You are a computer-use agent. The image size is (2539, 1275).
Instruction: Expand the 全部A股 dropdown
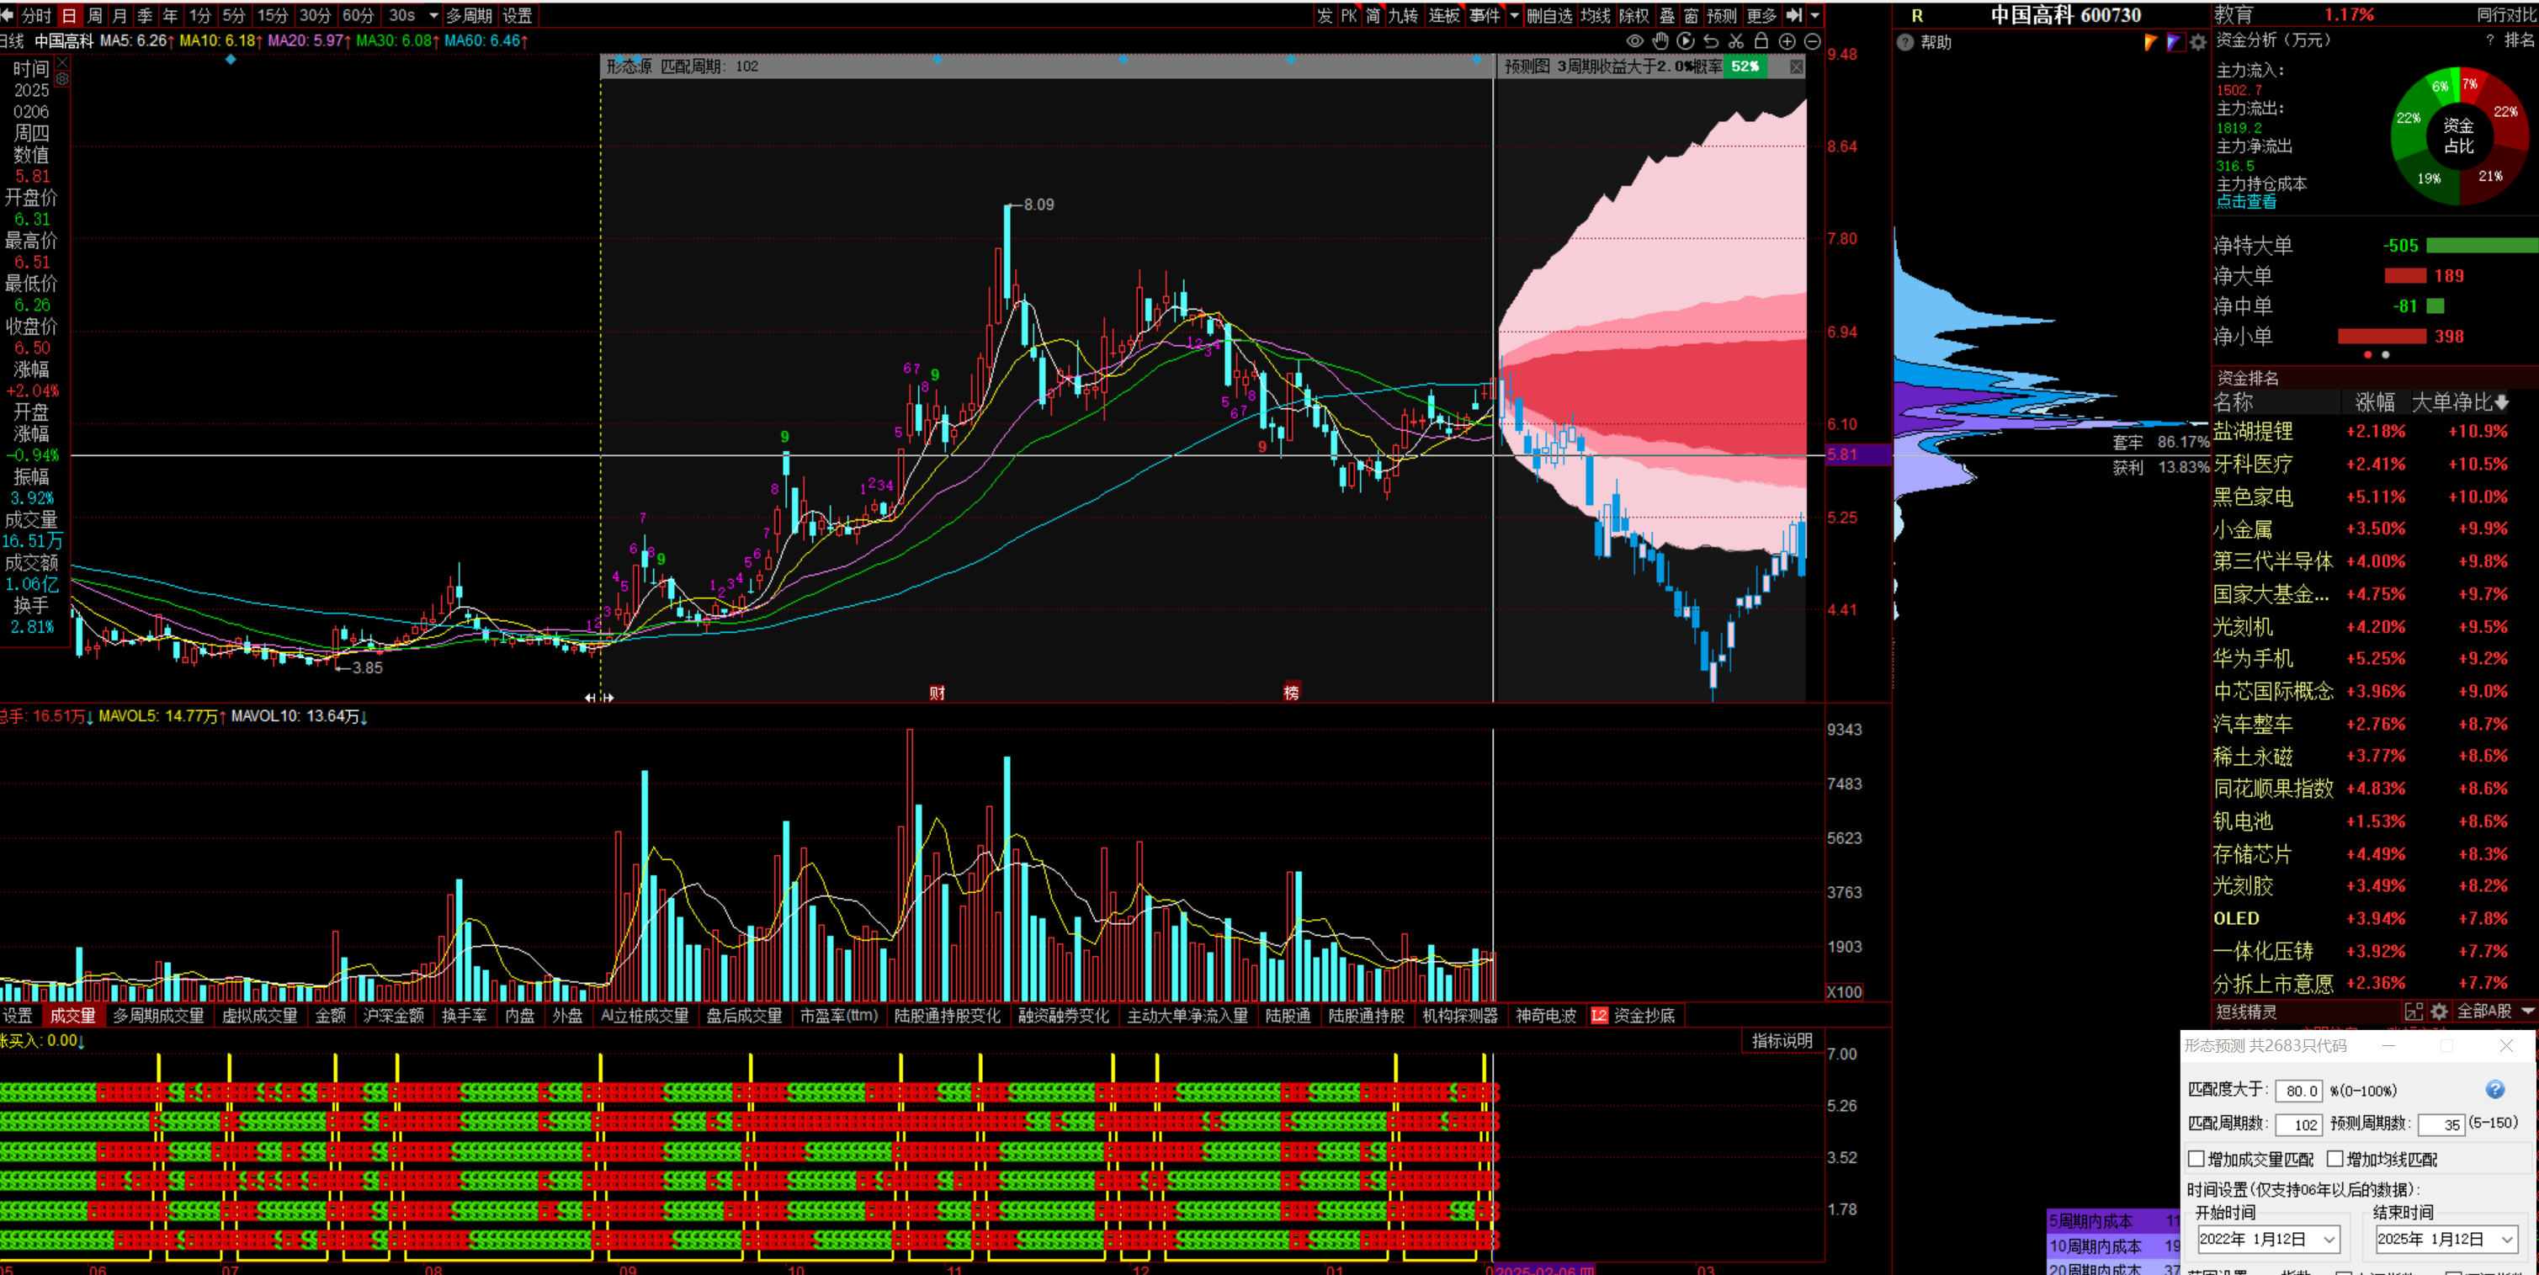[x=2526, y=1011]
